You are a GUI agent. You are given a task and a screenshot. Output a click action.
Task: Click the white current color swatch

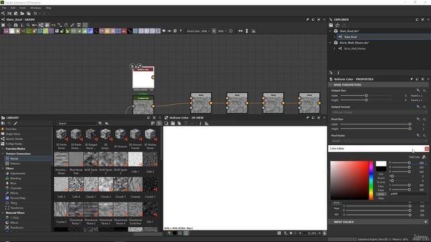point(381,163)
